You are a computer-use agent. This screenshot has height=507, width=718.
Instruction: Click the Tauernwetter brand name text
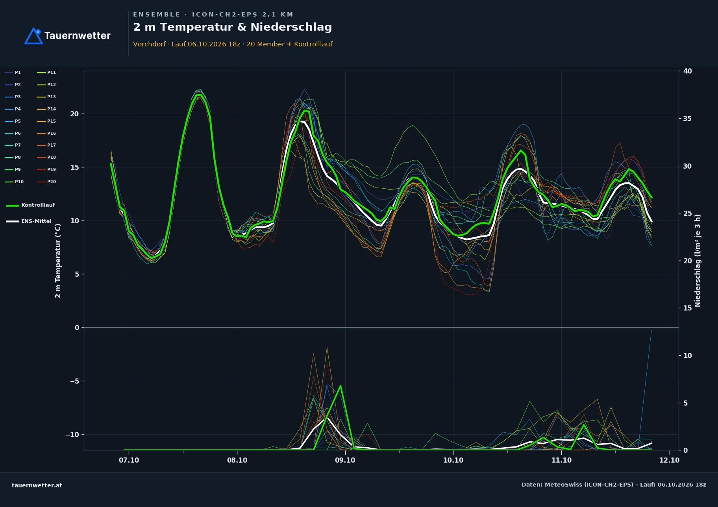pyautogui.click(x=77, y=36)
